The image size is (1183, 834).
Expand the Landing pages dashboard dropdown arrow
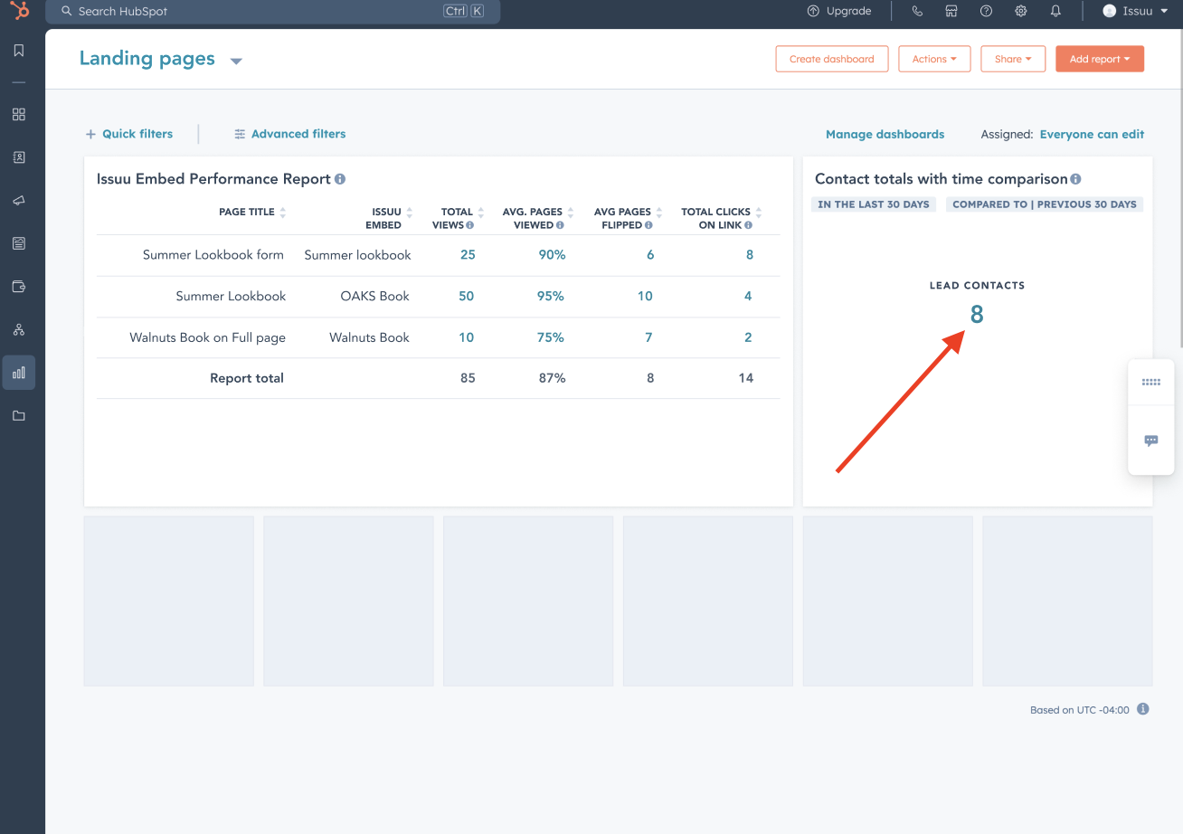pos(236,62)
